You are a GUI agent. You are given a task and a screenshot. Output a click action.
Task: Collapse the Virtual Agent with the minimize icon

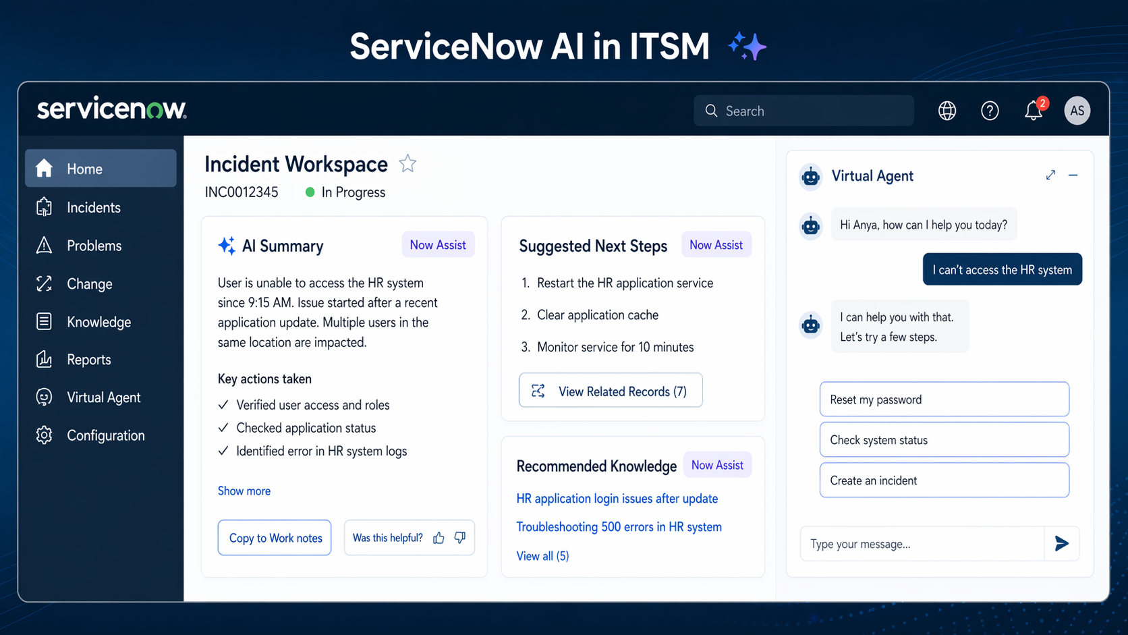point(1073,175)
